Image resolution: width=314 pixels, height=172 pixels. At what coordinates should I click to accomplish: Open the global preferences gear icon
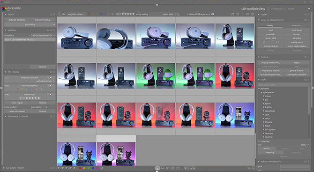(x=253, y=14)
